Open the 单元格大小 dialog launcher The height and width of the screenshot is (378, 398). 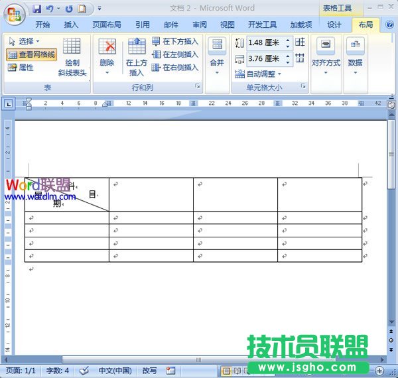click(x=303, y=86)
